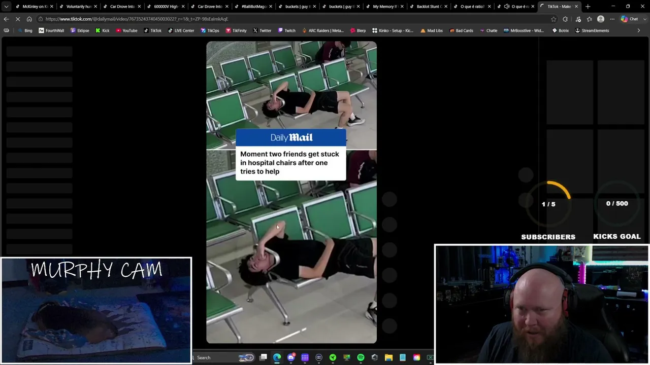650x365 pixels.
Task: Open the Copilot Chat sidebar
Action: coord(630,19)
